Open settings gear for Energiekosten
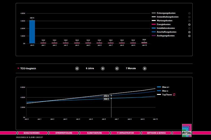Screen dimensions: 211x140 click(189, 25)
